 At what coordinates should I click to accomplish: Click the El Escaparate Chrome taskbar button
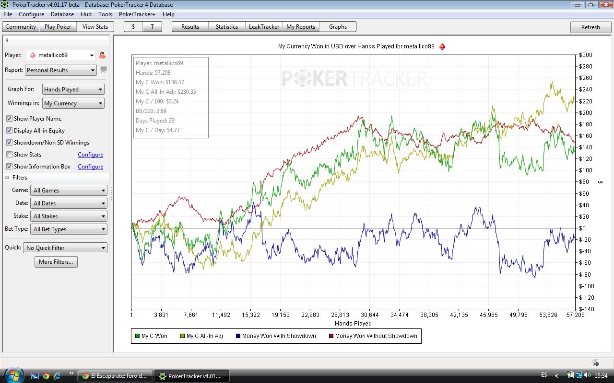[115, 376]
